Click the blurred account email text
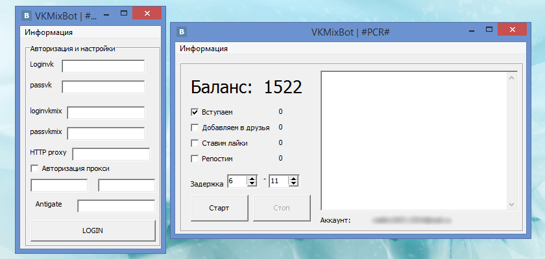545x259 pixels. 412,220
